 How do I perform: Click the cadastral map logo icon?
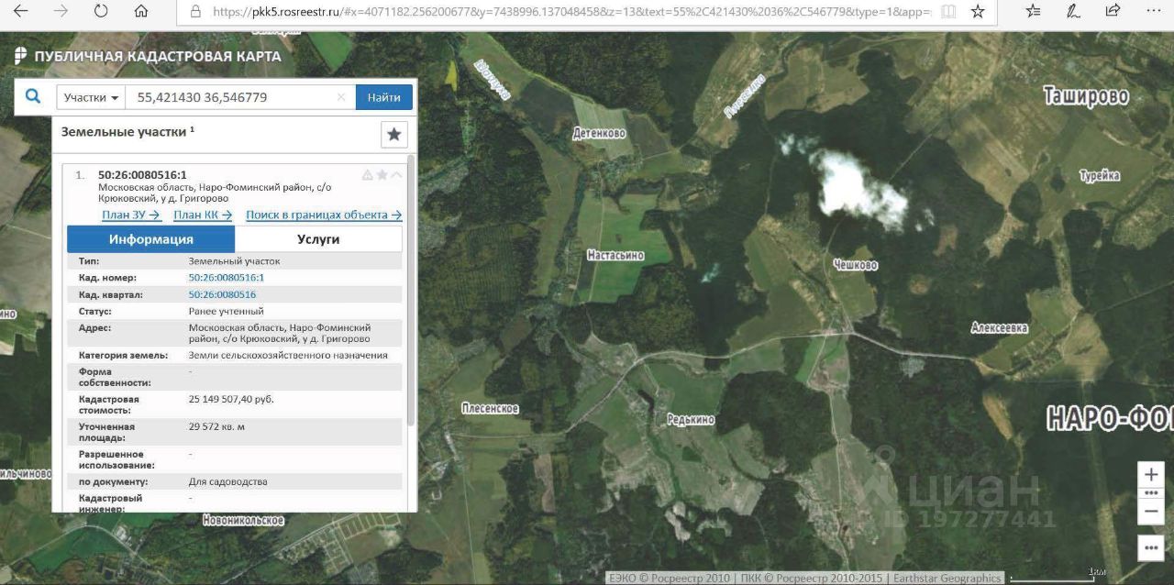(20, 56)
